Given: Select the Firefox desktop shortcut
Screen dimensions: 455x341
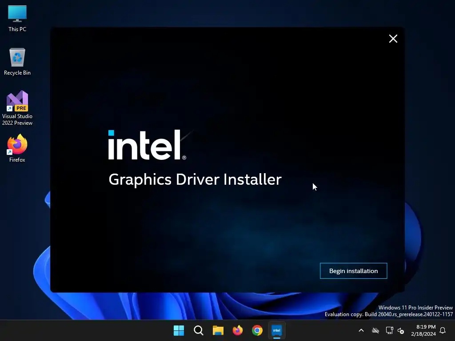Looking at the screenshot, I should tap(17, 148).
